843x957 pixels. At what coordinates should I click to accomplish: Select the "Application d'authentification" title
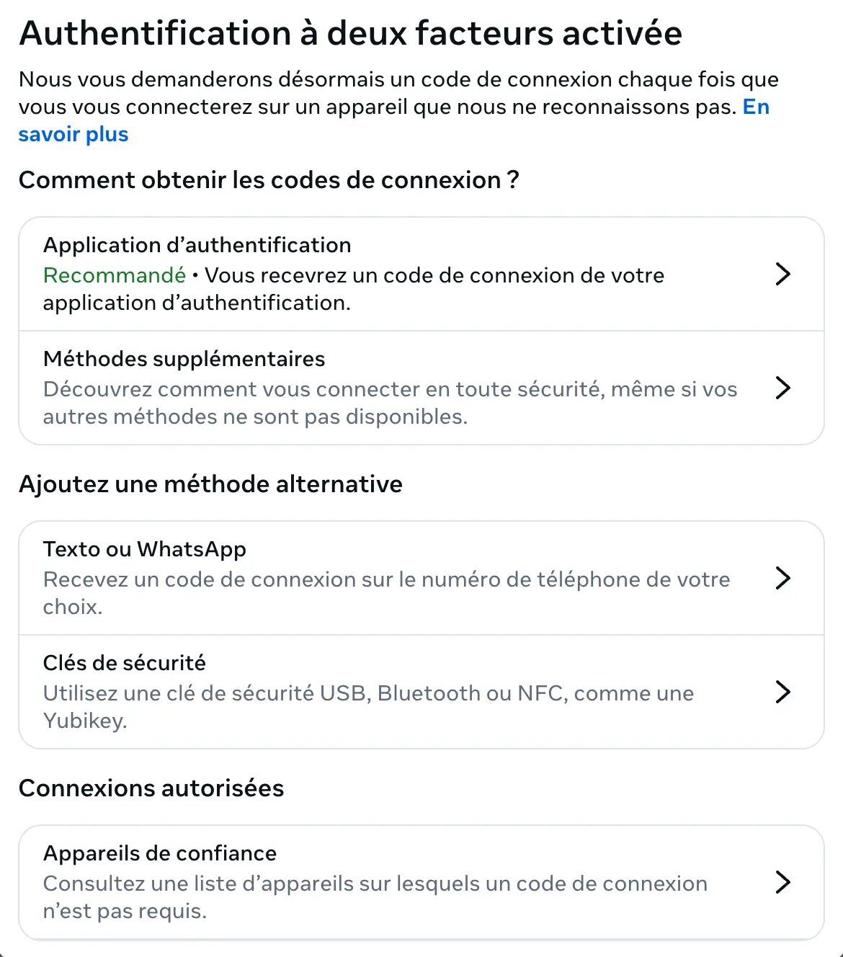197,245
